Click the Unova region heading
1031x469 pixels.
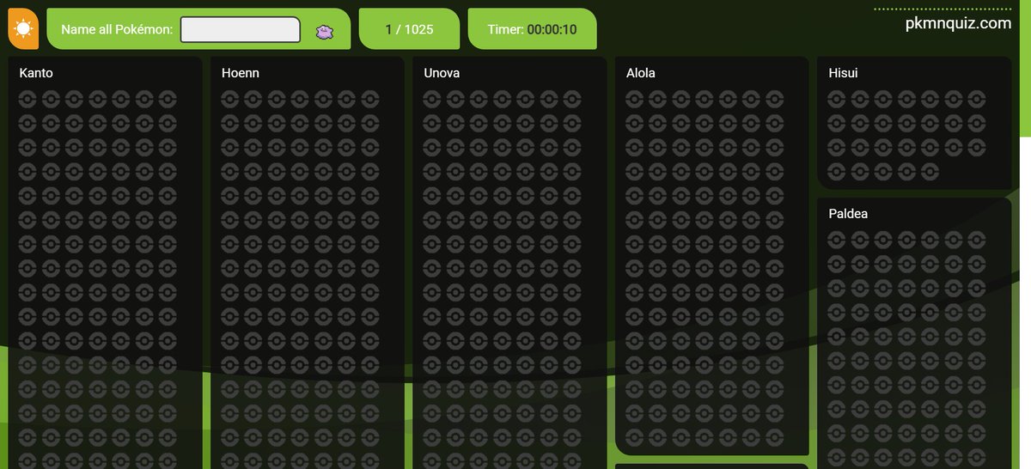442,73
